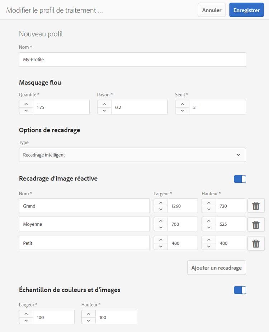
Task: Focus the Moyenne crop name field
Action: tap(84, 224)
